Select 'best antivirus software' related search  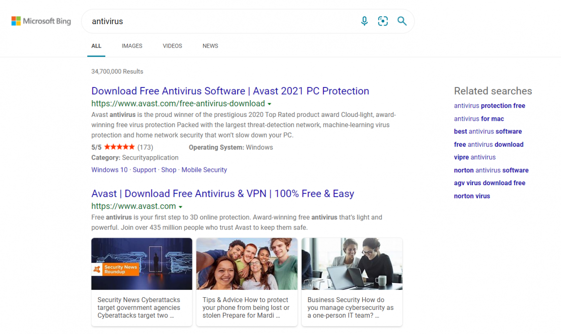coord(488,132)
